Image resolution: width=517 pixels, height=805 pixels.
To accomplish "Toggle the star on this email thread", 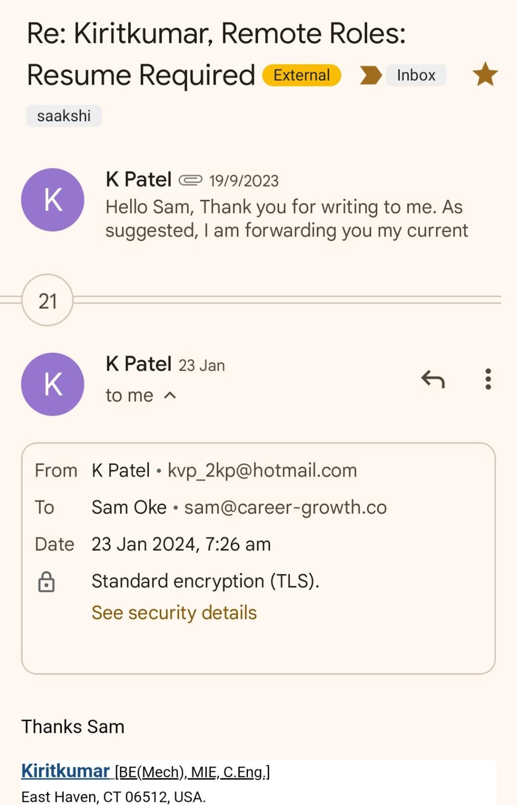I will [485, 74].
